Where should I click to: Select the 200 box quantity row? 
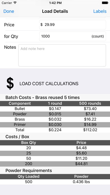pyautogui.click(x=55, y=164)
